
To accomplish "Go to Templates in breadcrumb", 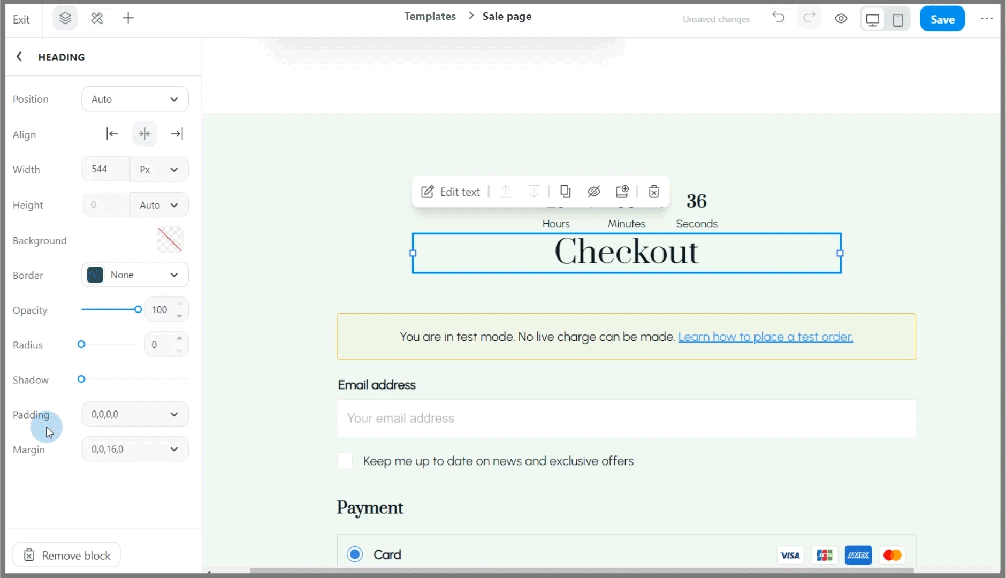I will pos(430,16).
